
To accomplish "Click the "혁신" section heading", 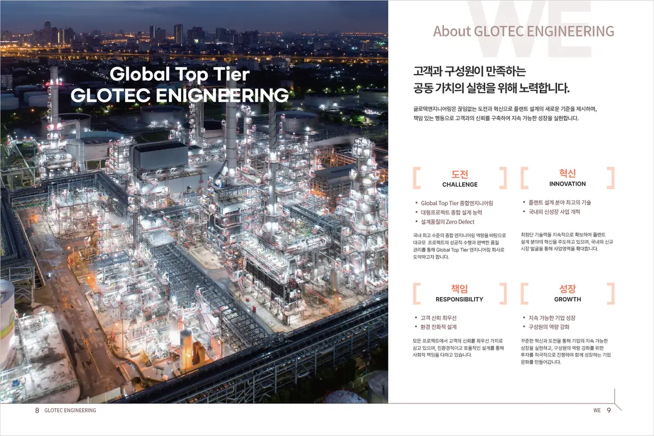I will tap(567, 173).
